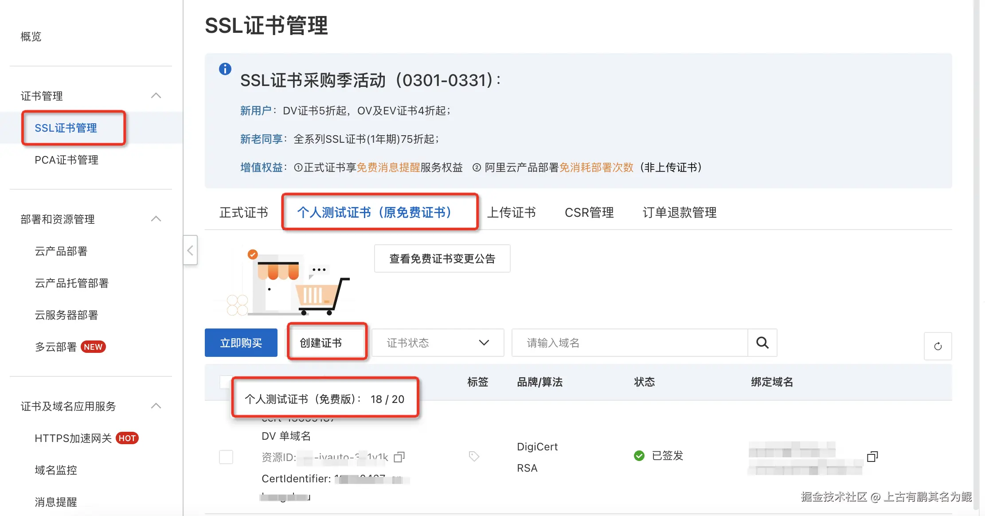This screenshot has width=985, height=516.
Task: Collapse the 部署和资源管理 section
Action: point(156,219)
